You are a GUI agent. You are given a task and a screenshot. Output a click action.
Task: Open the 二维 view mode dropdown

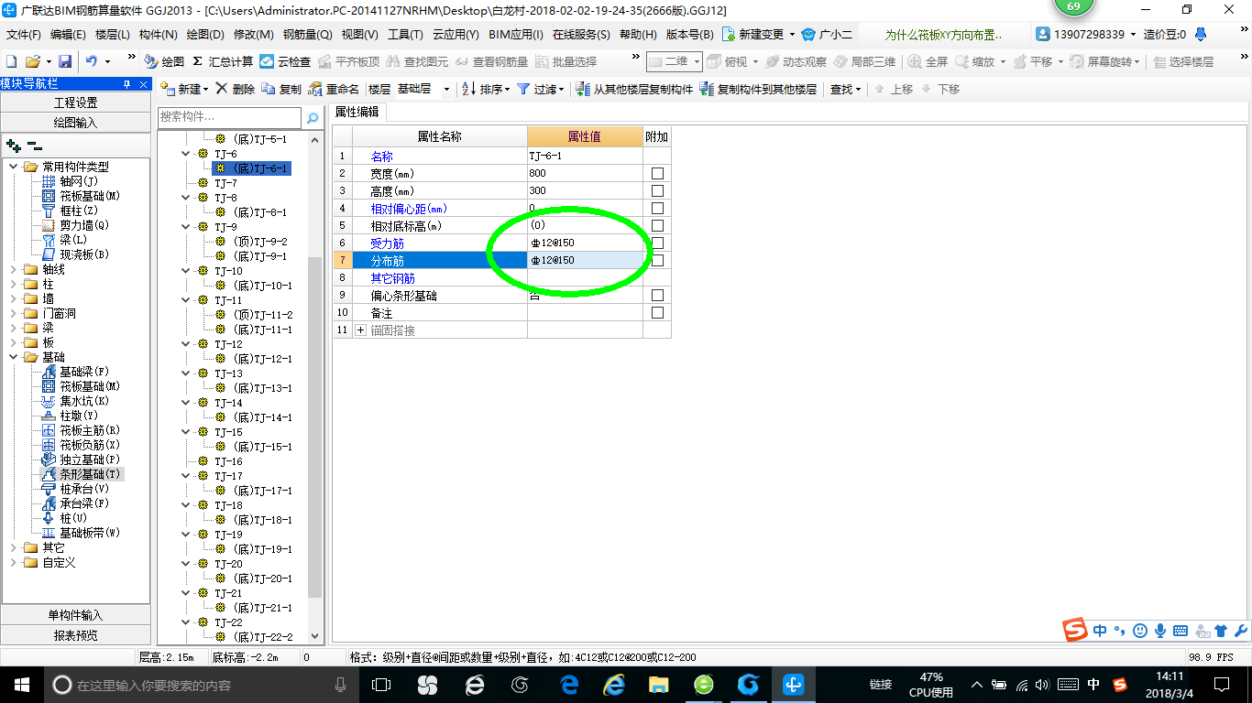(675, 61)
